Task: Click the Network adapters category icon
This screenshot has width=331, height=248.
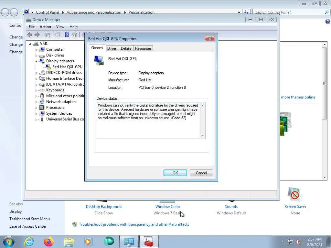Action: click(x=42, y=102)
